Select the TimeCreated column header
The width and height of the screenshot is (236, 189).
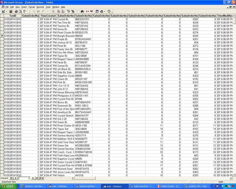pyautogui.click(x=48, y=15)
